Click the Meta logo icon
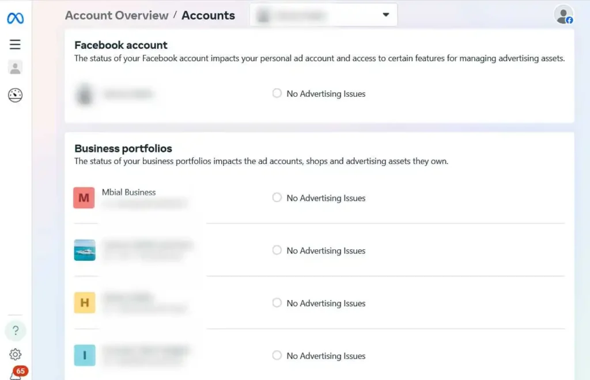The image size is (590, 380). [16, 18]
